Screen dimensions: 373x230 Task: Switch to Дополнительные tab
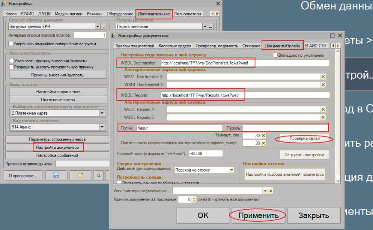coord(154,14)
